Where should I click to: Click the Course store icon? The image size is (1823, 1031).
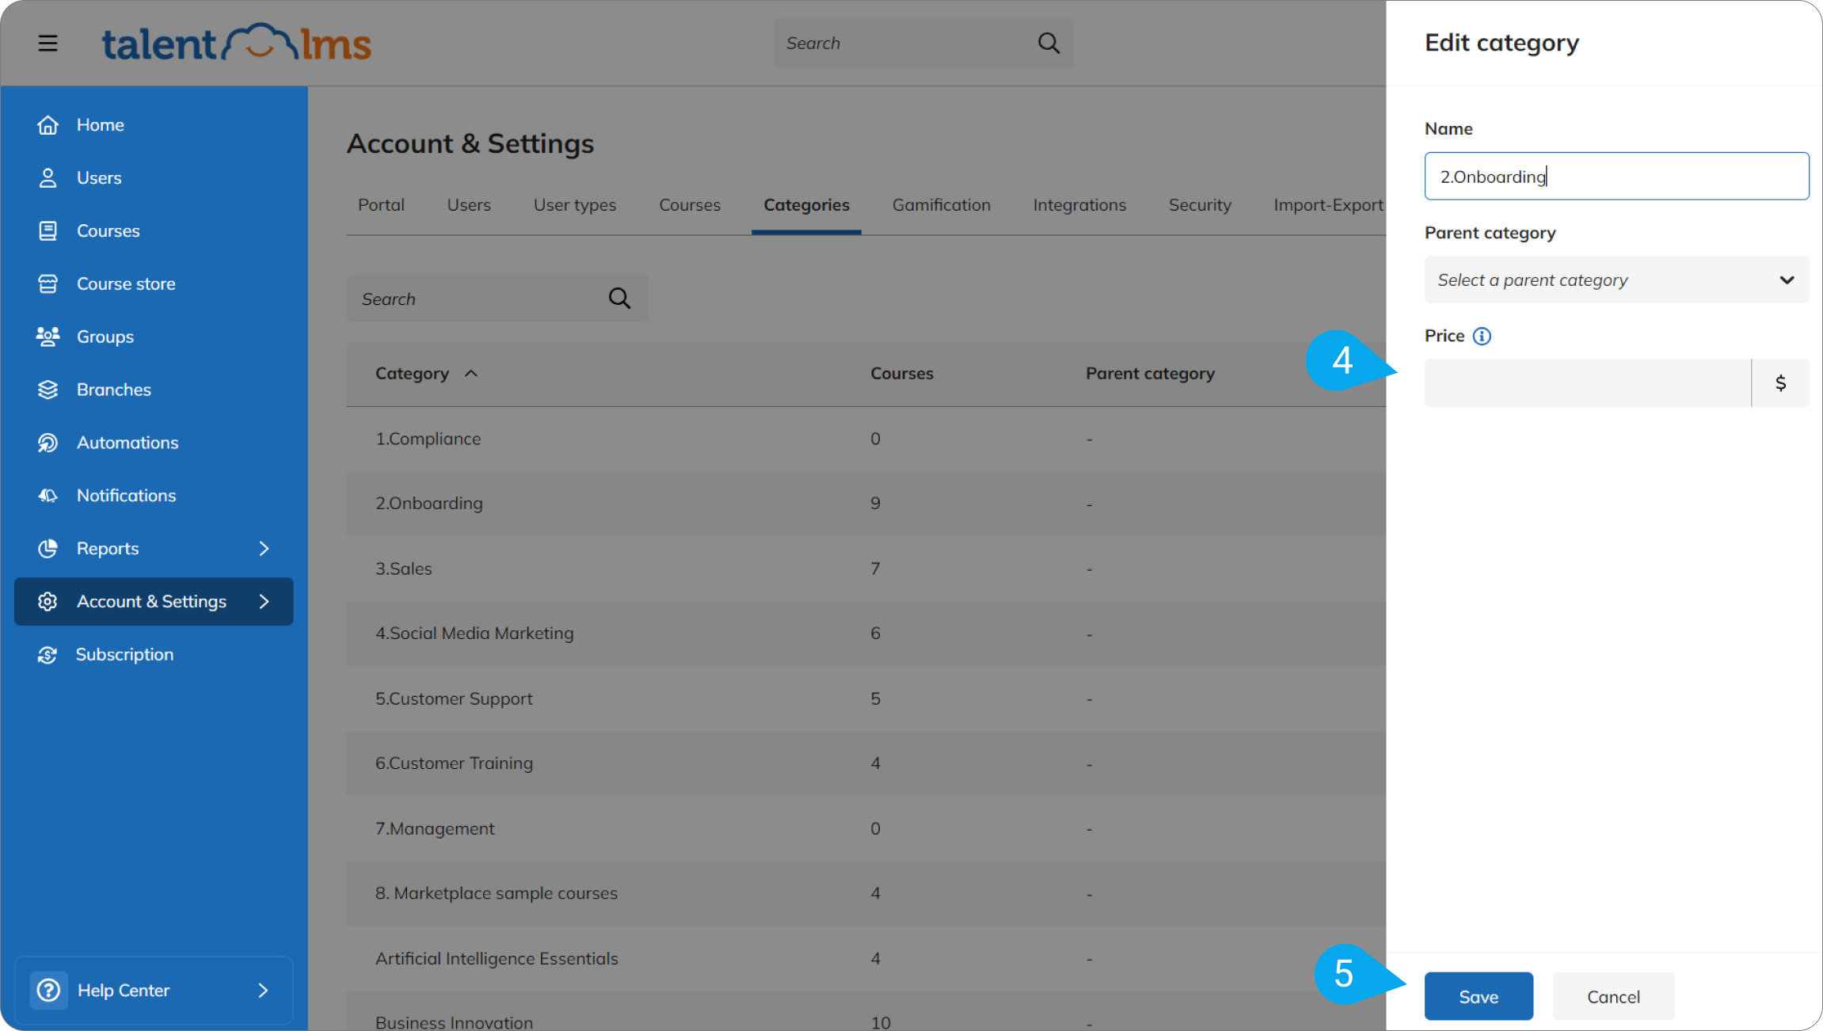48,283
